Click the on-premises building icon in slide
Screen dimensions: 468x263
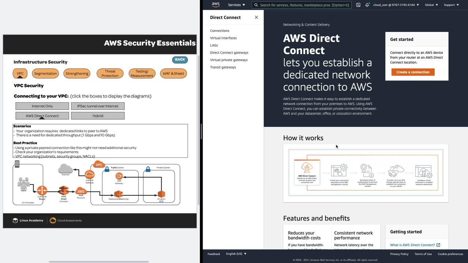pyautogui.click(x=17, y=164)
